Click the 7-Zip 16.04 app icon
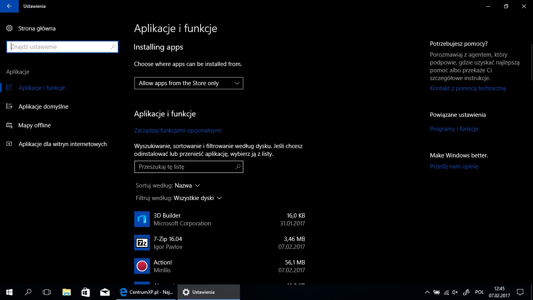The height and width of the screenshot is (300, 533). click(x=142, y=243)
